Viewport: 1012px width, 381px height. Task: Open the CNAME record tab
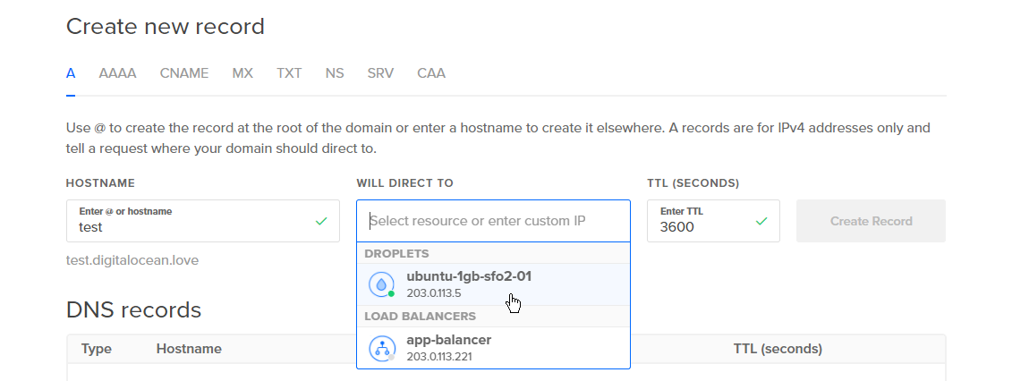(x=184, y=73)
